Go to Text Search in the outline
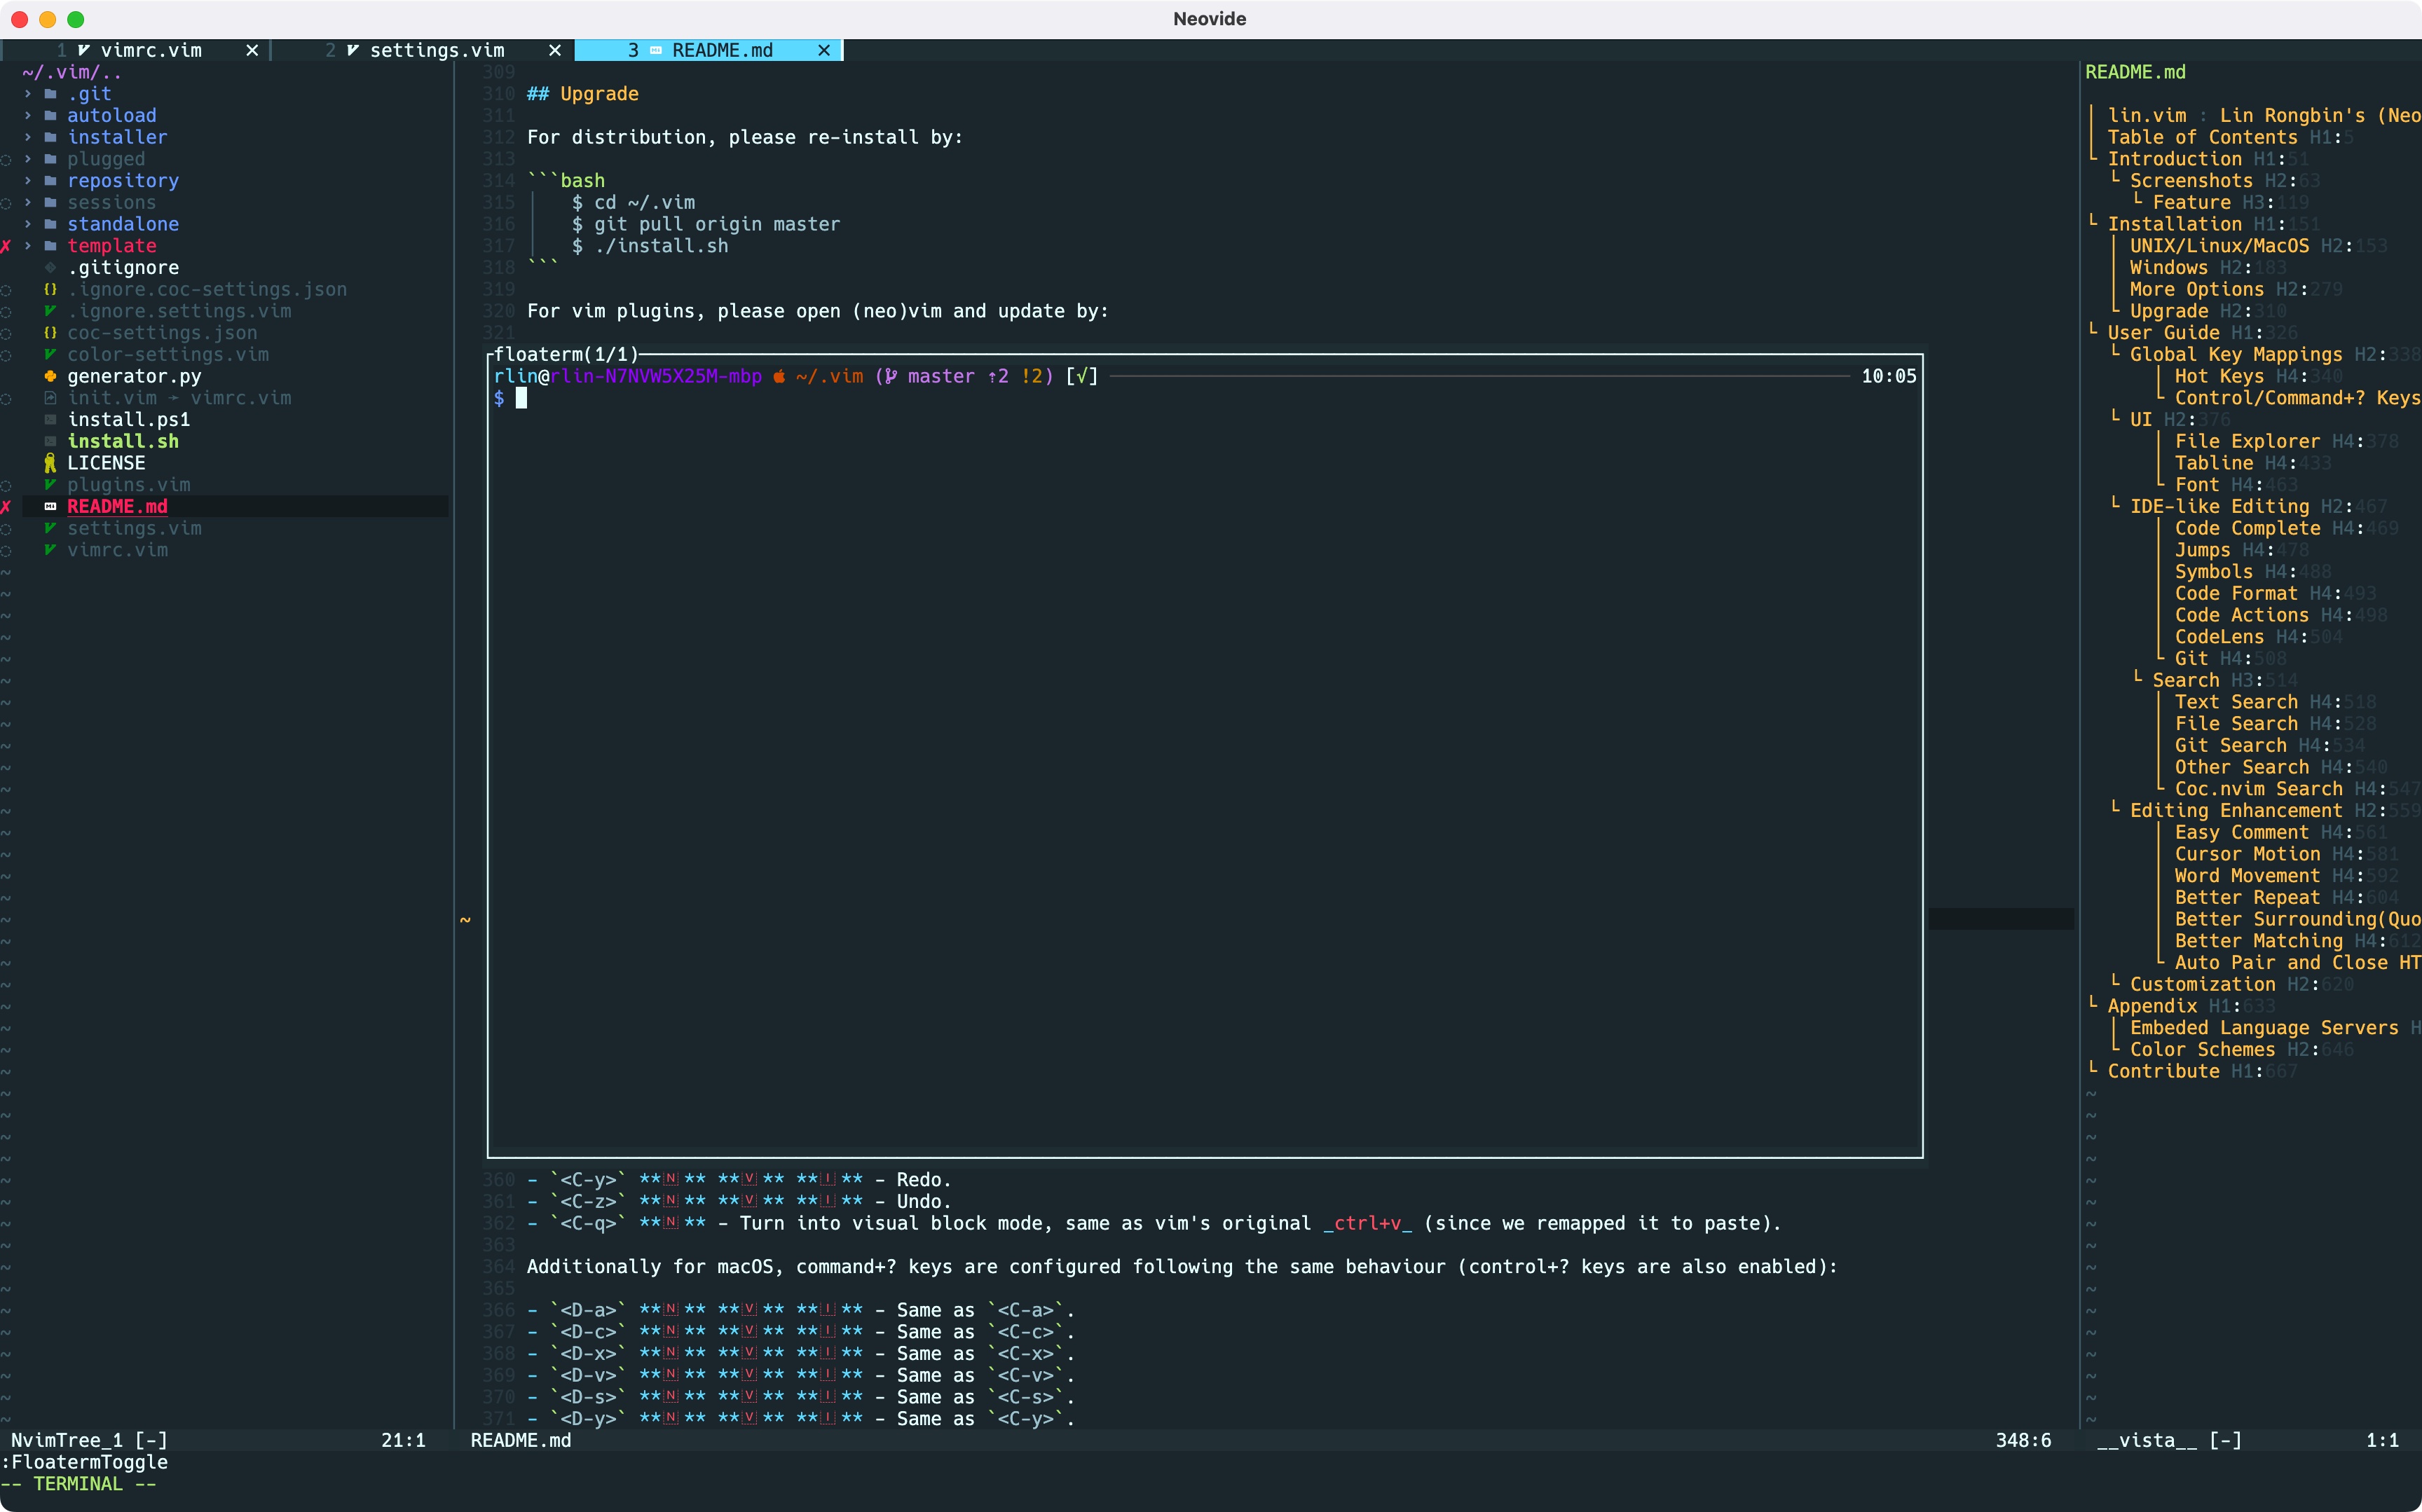Image resolution: width=2422 pixels, height=1512 pixels. click(x=2236, y=702)
